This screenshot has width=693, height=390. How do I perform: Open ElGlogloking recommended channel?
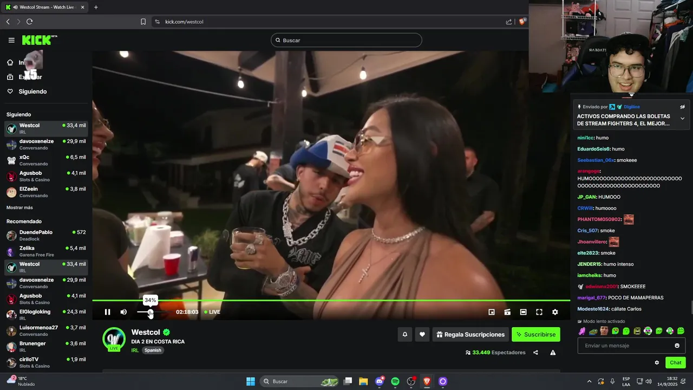tap(46, 315)
